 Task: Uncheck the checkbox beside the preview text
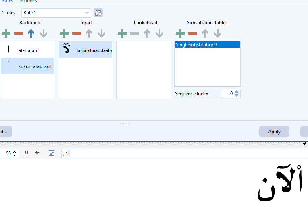coord(51,153)
